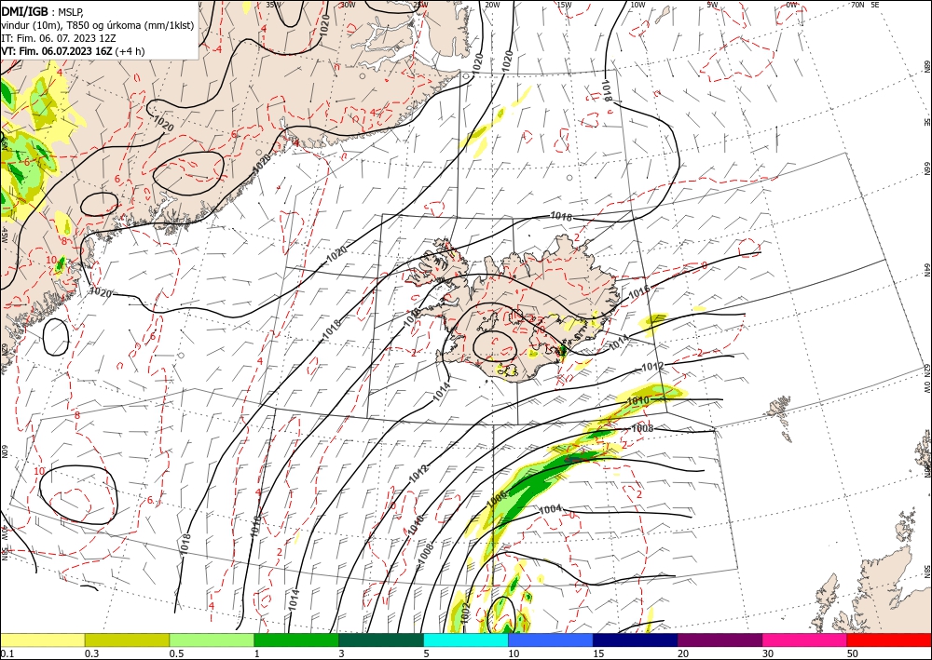Screen dimensions: 932x660
Task: Click the pink 30–50 legend swatch
Action: [x=805, y=640]
